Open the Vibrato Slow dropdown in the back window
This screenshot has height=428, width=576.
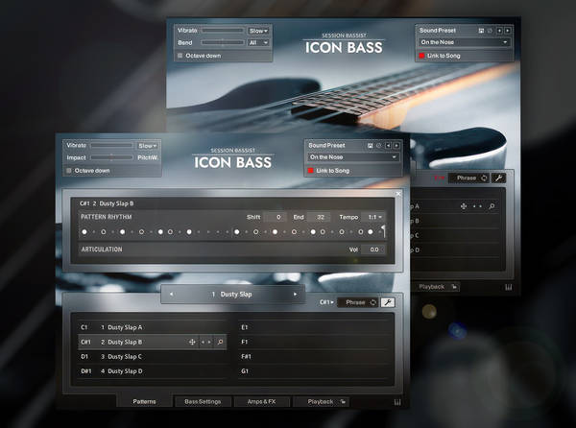coord(258,31)
